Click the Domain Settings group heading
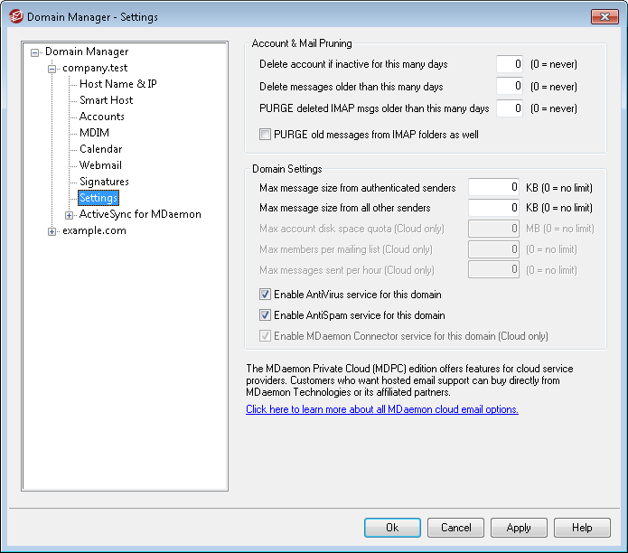This screenshot has width=628, height=553. point(286,169)
